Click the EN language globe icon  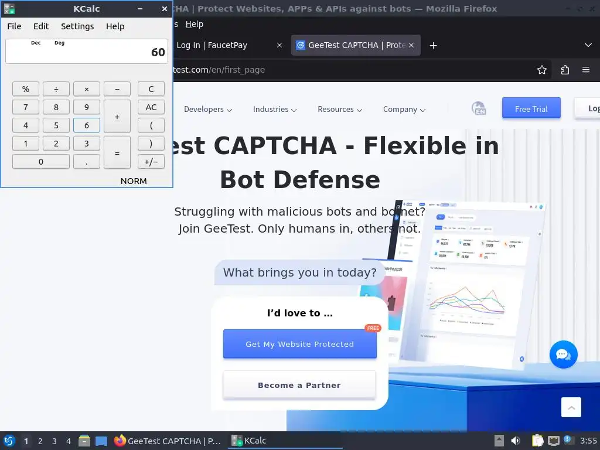click(x=479, y=108)
